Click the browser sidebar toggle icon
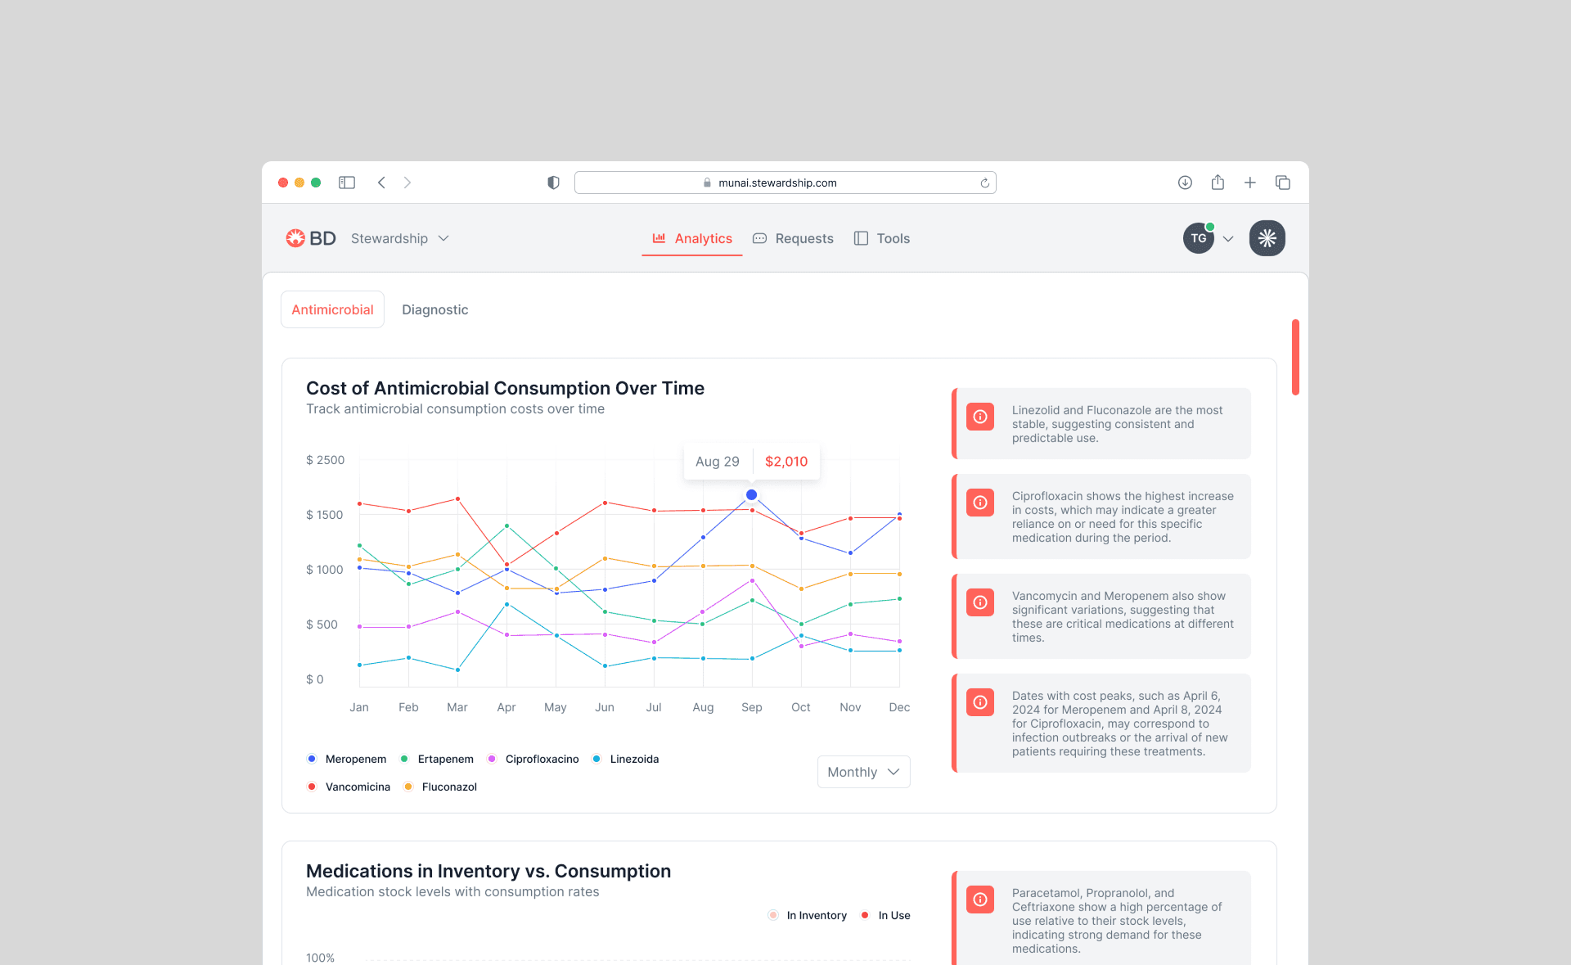 point(347,183)
